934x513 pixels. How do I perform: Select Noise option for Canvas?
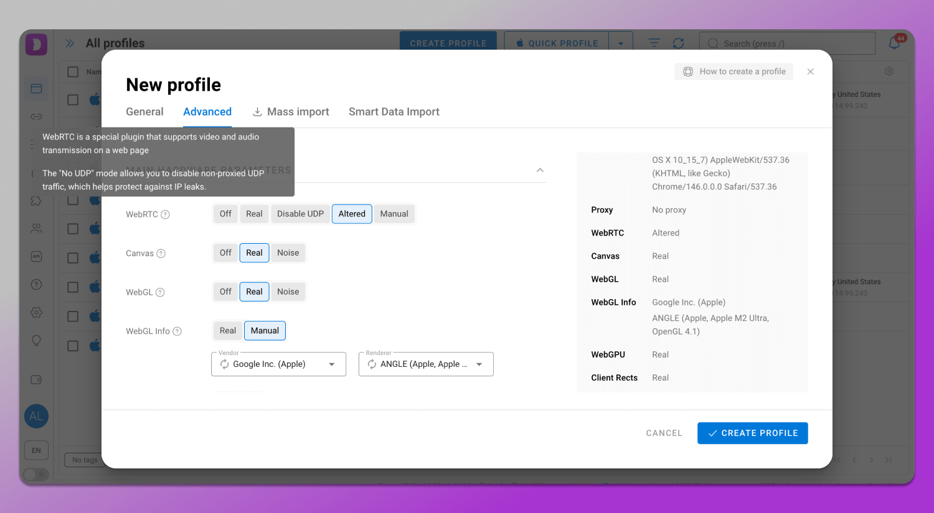[x=288, y=253]
